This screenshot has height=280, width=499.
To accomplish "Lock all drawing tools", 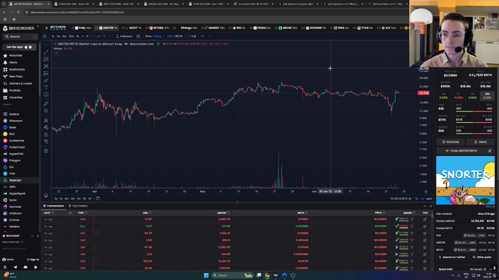I will click(46, 134).
